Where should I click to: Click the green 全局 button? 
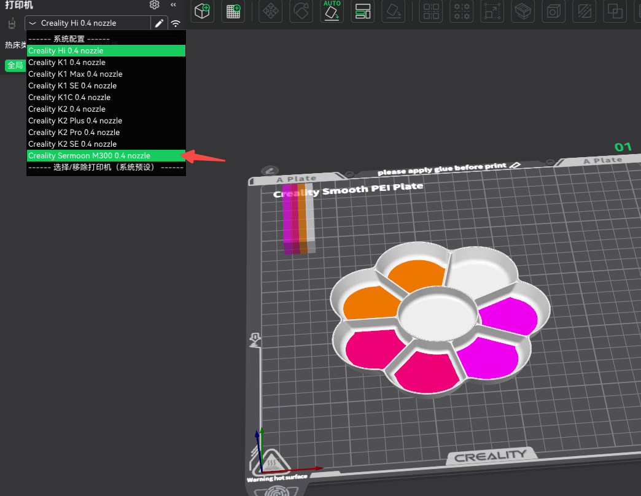coord(15,65)
